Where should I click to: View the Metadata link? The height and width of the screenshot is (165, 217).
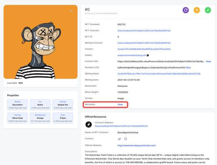(120, 105)
